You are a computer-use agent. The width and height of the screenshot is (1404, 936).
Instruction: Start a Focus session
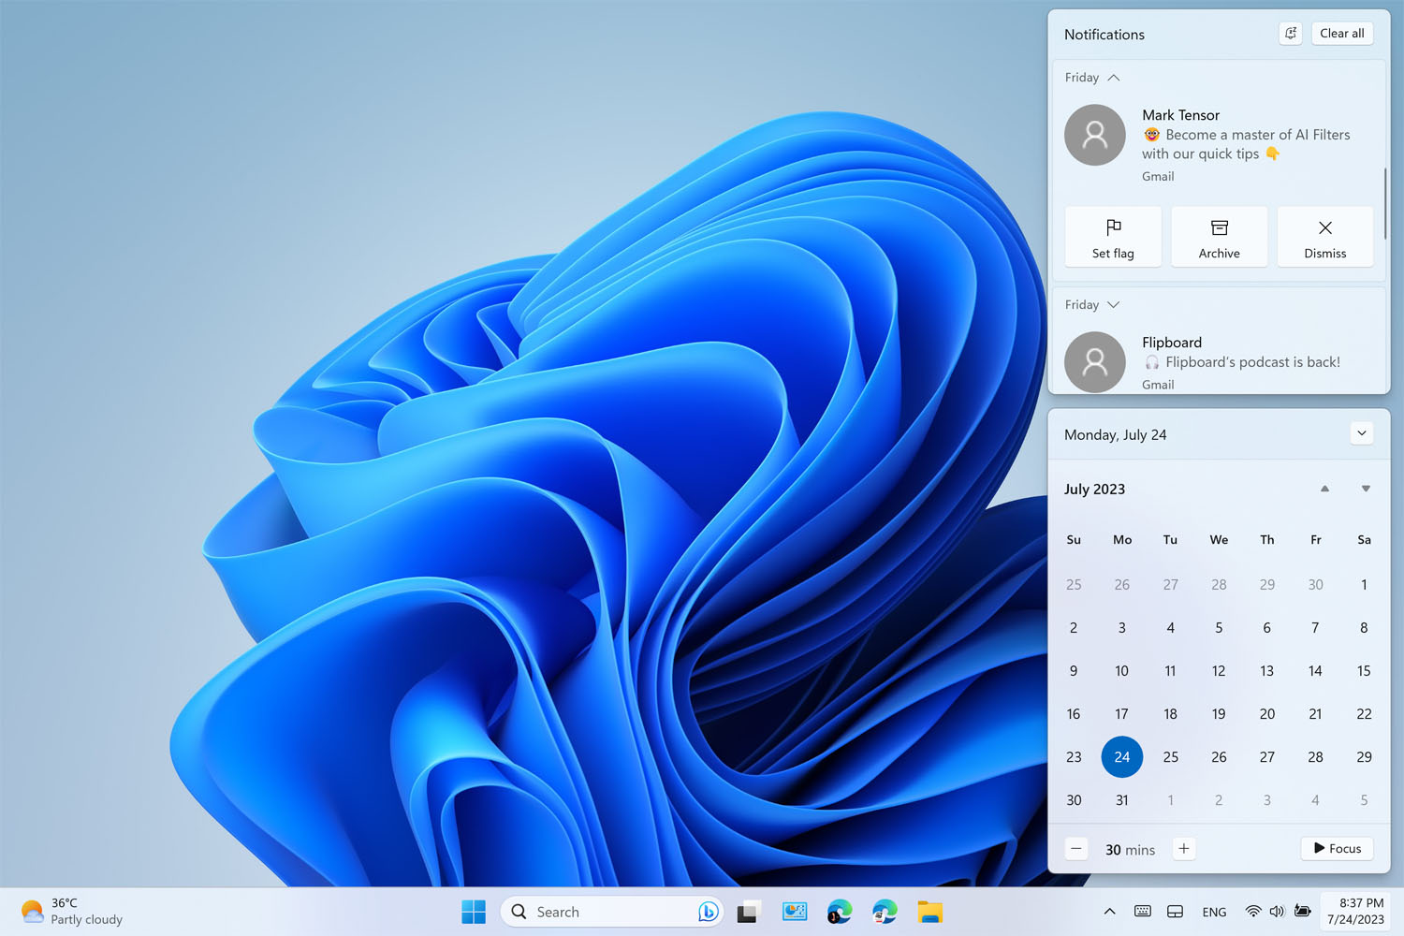point(1337,849)
